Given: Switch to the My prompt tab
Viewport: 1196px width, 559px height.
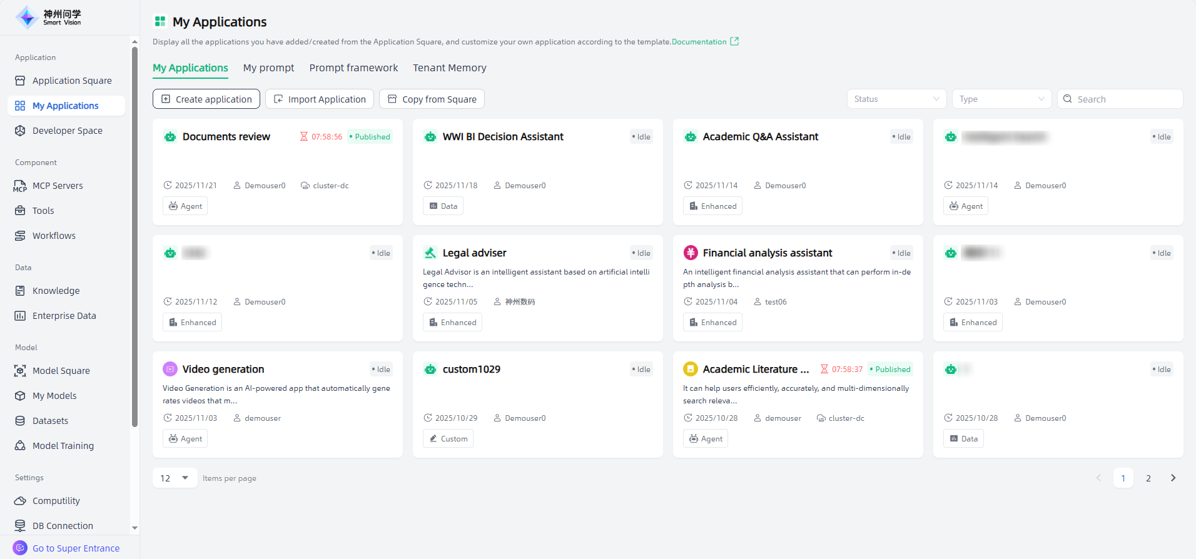Looking at the screenshot, I should coord(268,68).
